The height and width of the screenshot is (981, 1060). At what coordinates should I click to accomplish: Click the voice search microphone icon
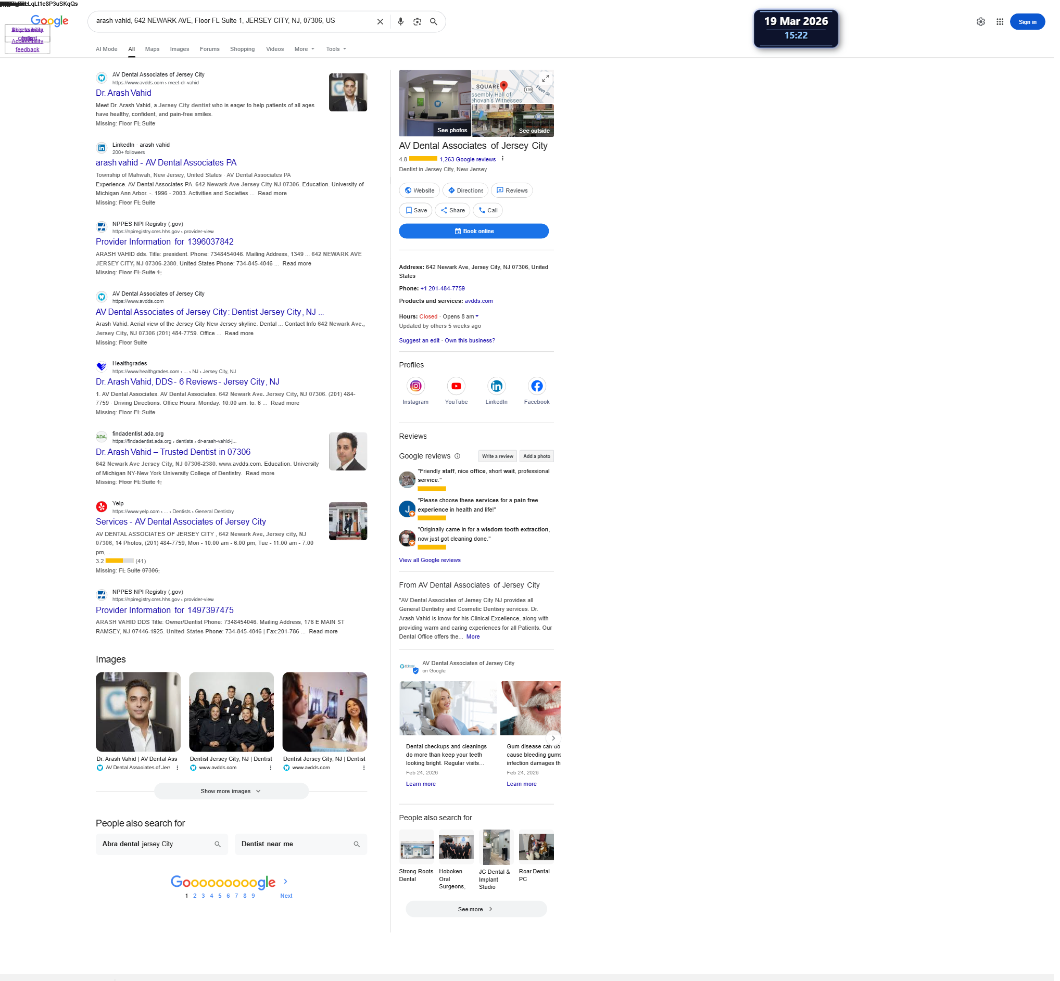pos(400,22)
